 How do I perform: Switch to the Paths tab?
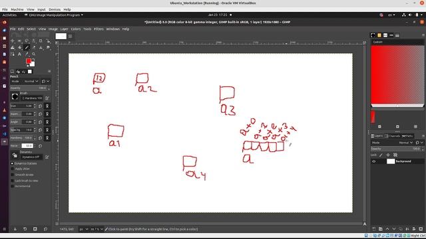point(407,136)
